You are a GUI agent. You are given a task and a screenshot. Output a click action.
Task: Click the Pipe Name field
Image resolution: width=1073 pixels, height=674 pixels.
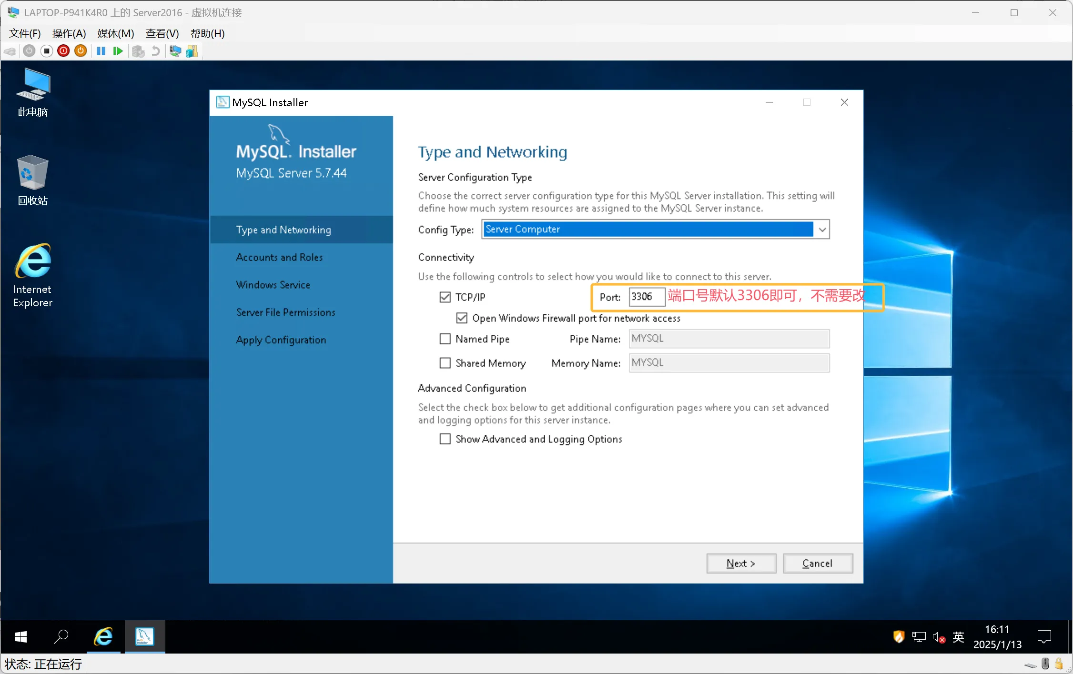tap(729, 339)
